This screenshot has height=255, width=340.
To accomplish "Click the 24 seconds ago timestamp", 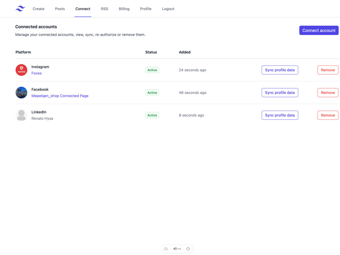I will click(192, 70).
